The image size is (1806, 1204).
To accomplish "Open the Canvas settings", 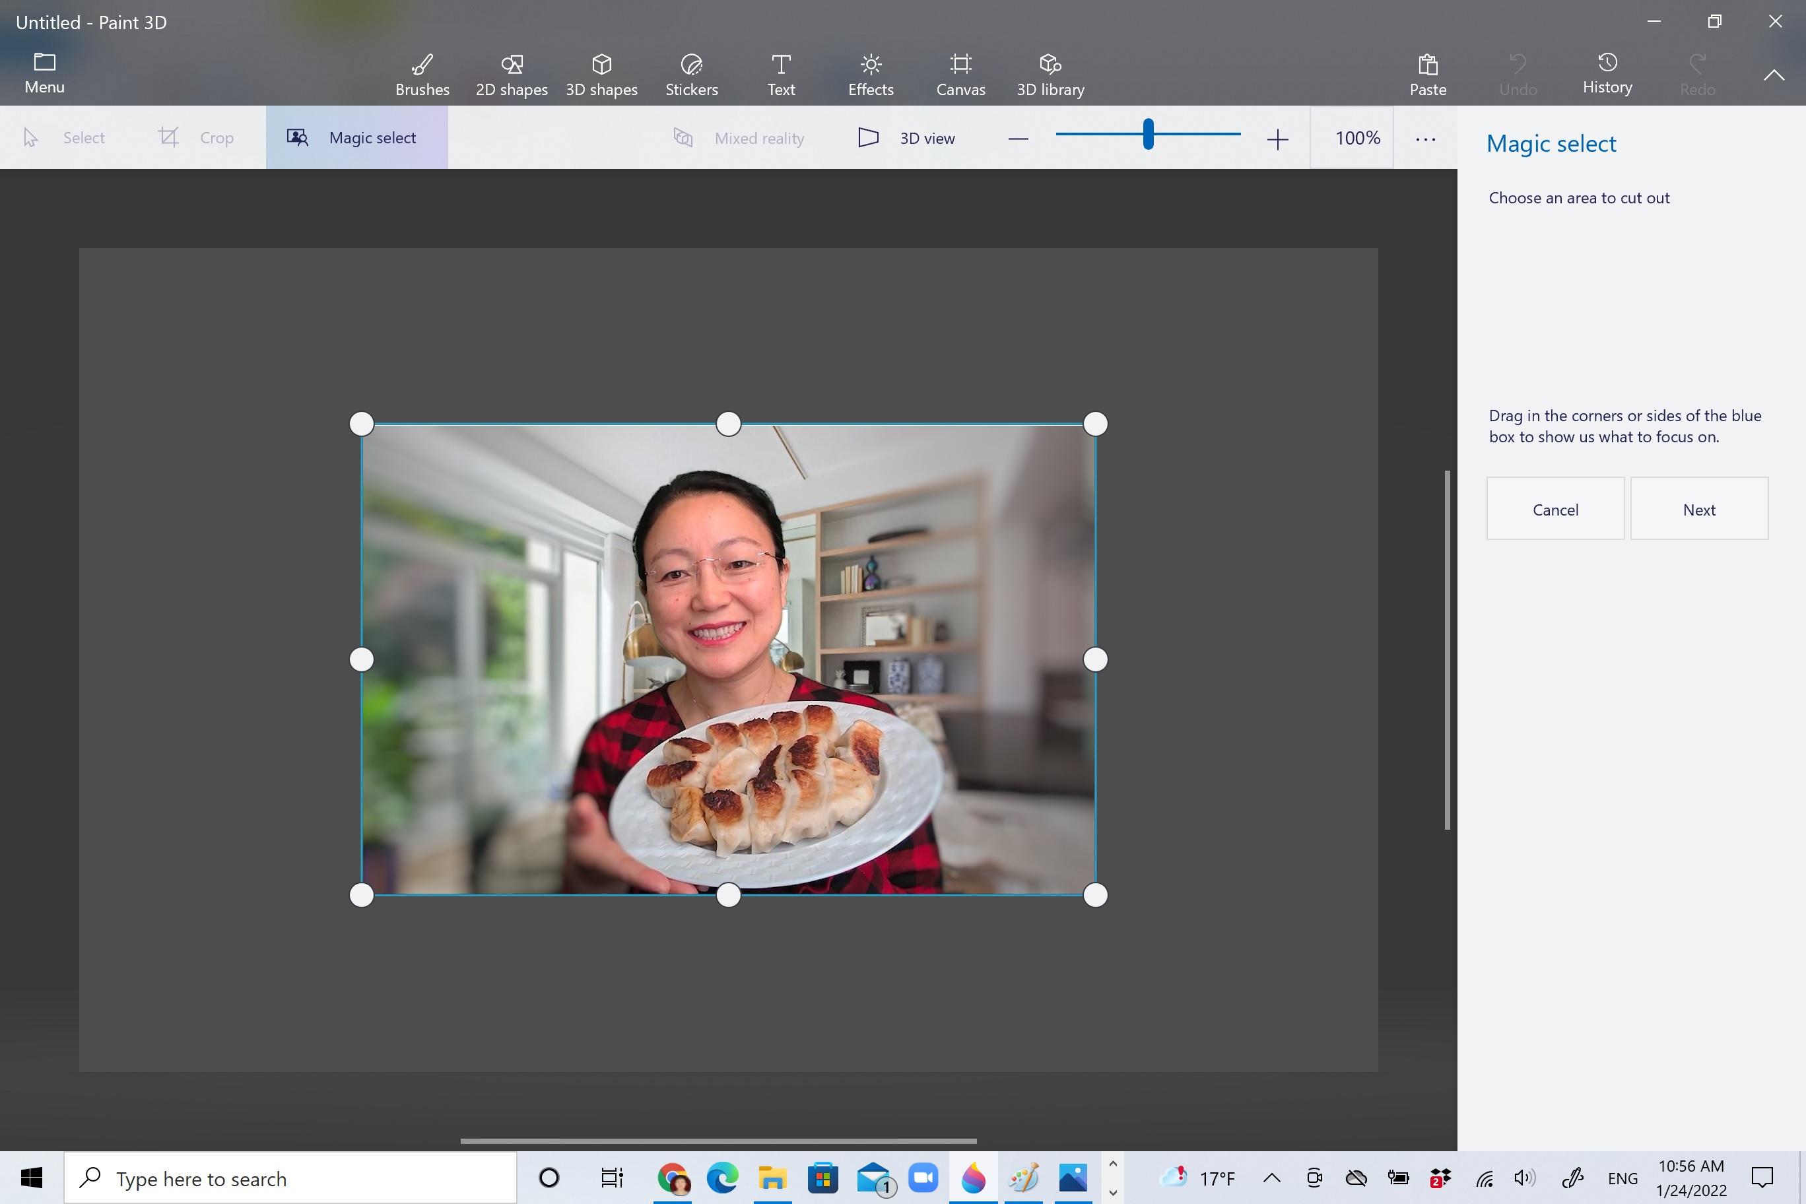I will tap(960, 75).
